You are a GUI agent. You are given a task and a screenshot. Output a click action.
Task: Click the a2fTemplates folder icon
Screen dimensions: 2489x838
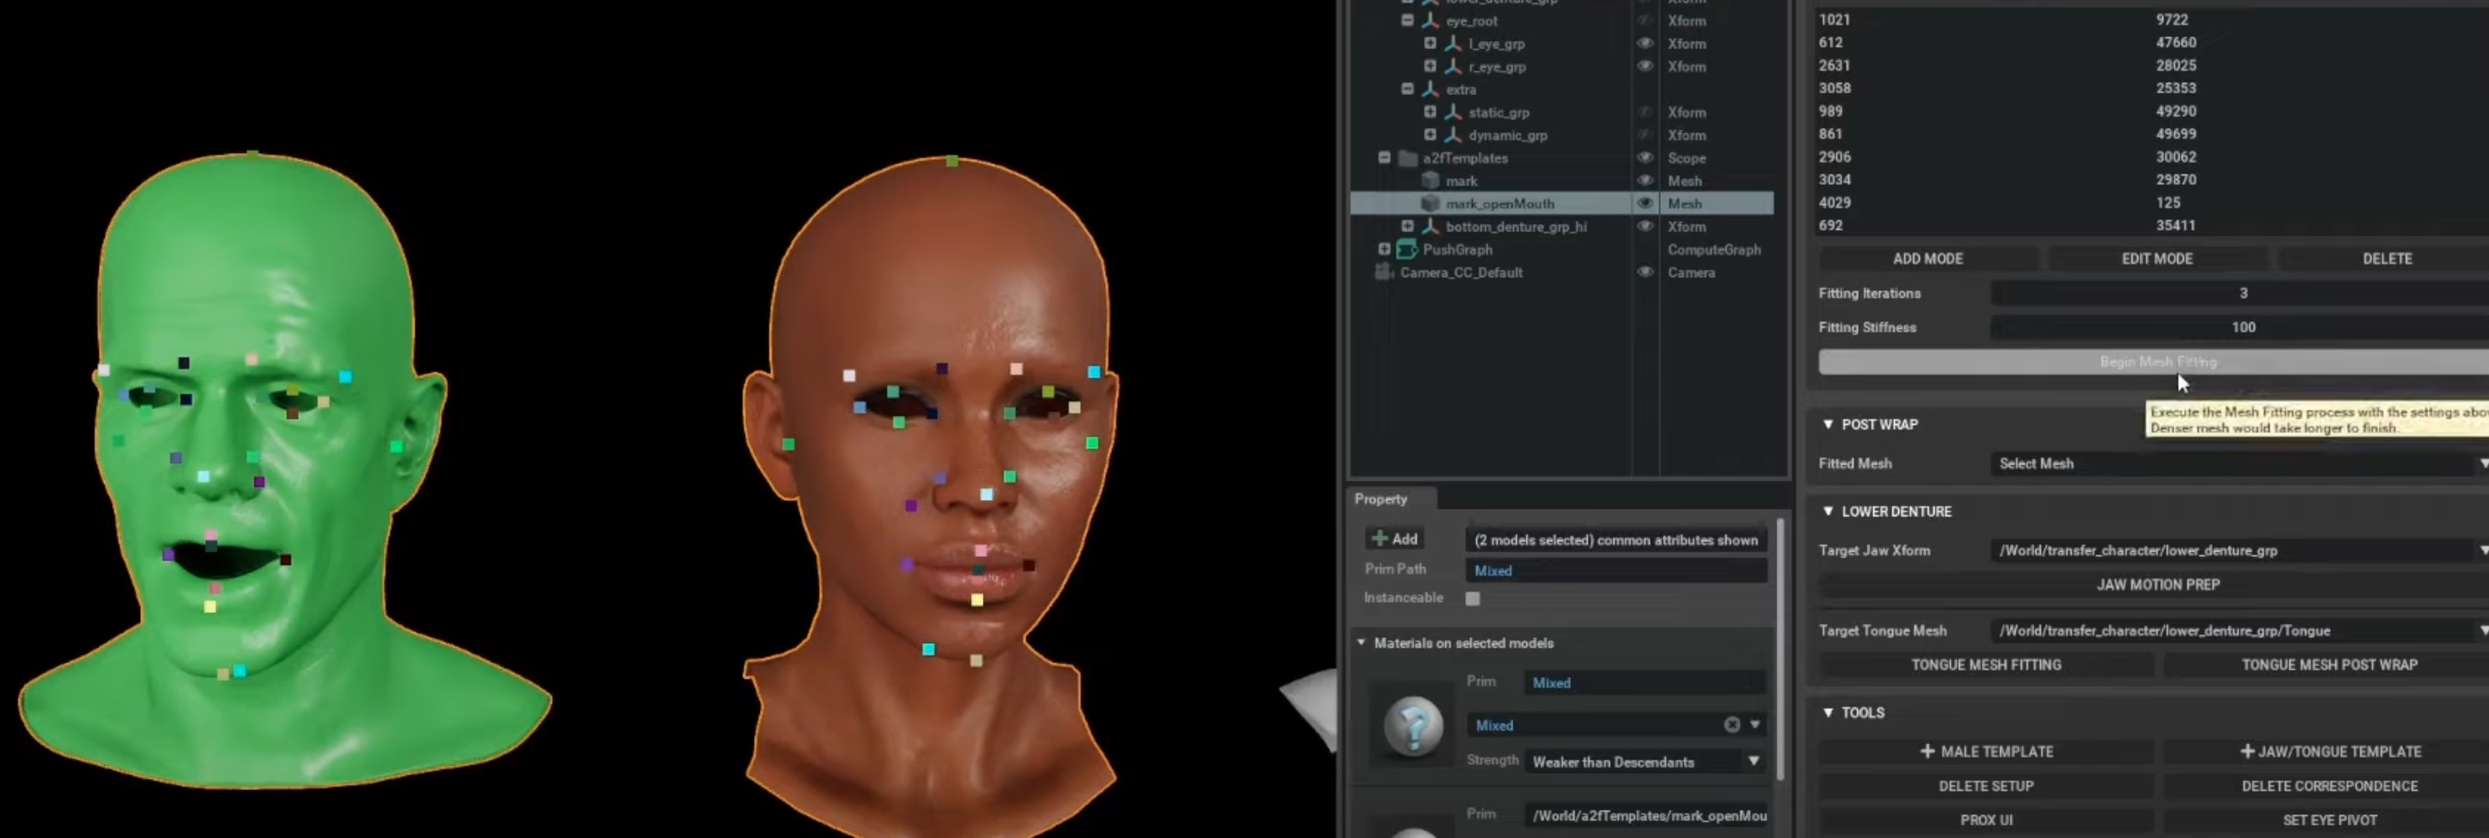[x=1407, y=158]
